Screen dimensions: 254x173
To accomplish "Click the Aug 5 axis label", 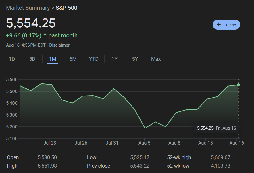I will (144, 143).
